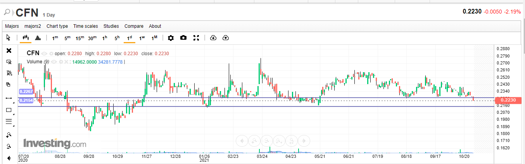Hide the Volume study using eye icon

click(54, 62)
